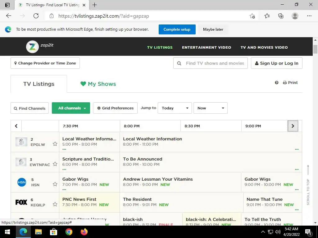Print the listings page
Screen dimensions: 318x238
pos(290,82)
